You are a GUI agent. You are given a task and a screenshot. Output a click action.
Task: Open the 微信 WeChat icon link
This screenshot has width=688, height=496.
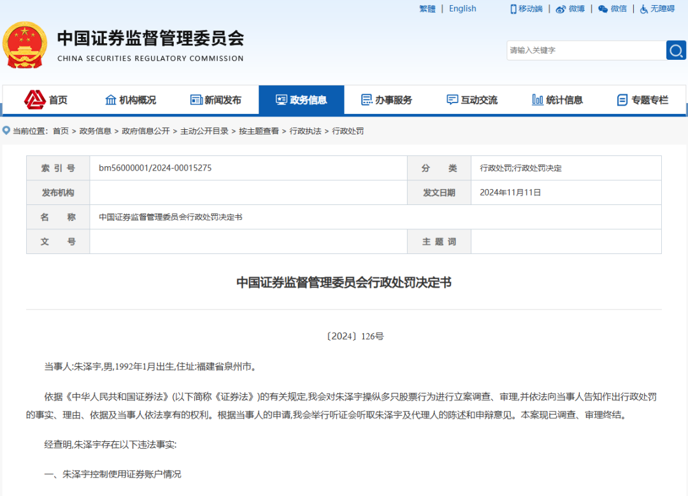pyautogui.click(x=603, y=9)
